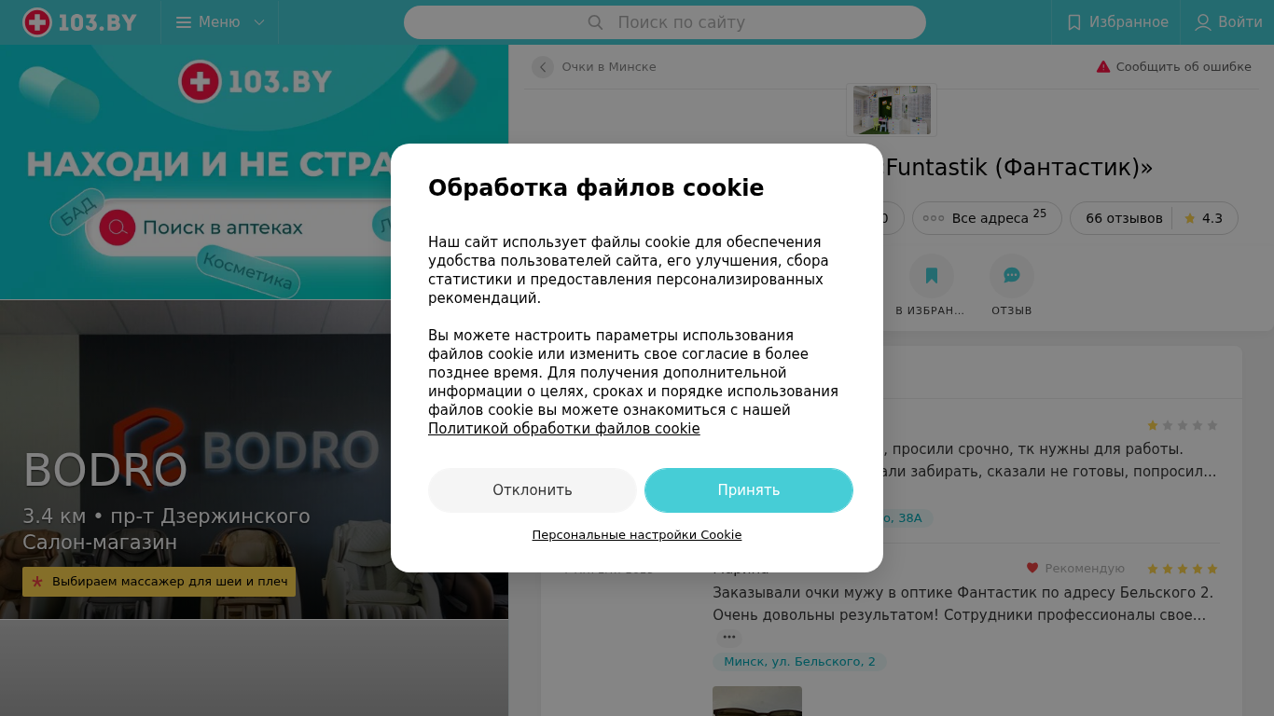The width and height of the screenshot is (1274, 716).
Task: Click the Войти user icon
Action: [1203, 22]
